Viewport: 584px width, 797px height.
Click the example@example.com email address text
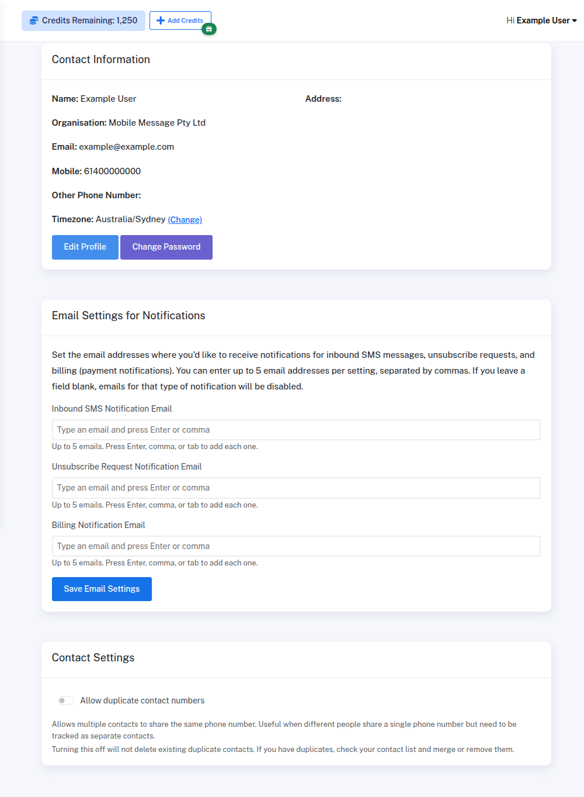(127, 147)
